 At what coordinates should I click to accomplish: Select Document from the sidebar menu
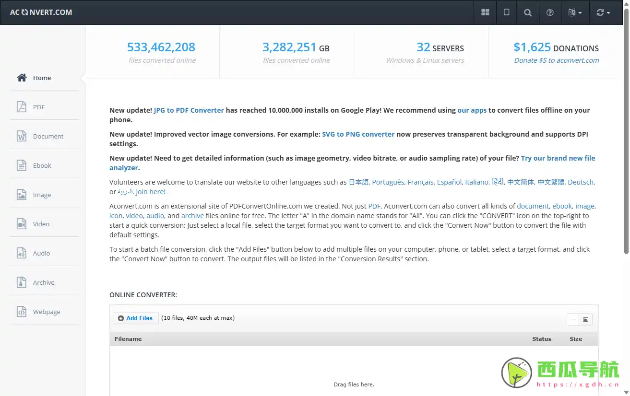tap(48, 136)
